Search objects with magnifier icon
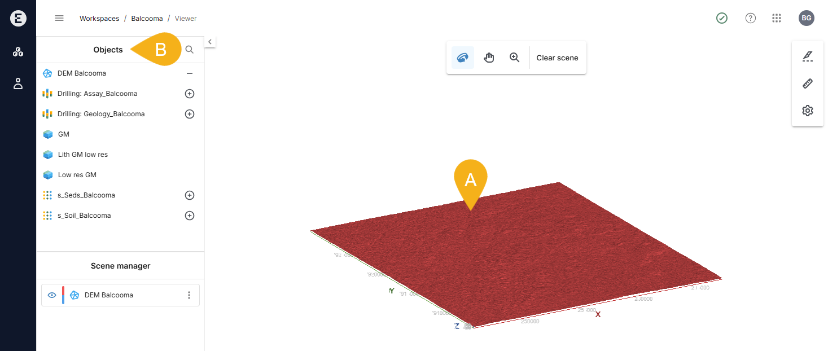Viewport: 828px width, 351px height. (x=190, y=50)
